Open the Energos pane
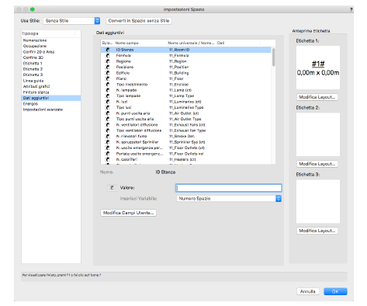The image size is (367, 306). coord(30,104)
